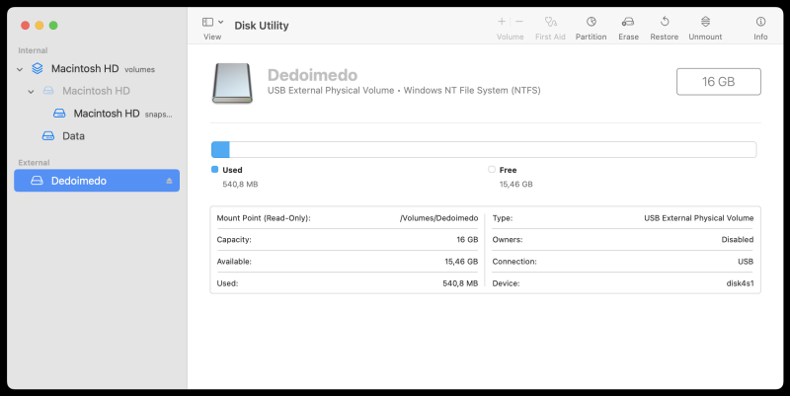This screenshot has height=396, width=790.
Task: Select Dedoimedo in the External list
Action: [97, 181]
